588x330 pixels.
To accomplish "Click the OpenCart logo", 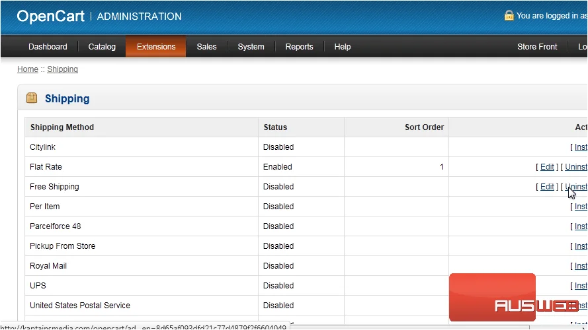I will coord(51,16).
